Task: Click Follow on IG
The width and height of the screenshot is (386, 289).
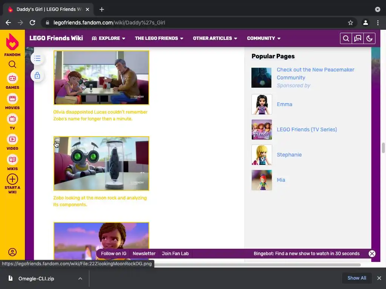Action: click(113, 254)
